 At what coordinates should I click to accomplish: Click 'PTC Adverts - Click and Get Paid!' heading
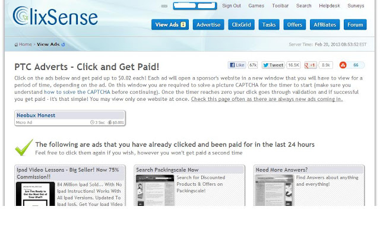87,67
